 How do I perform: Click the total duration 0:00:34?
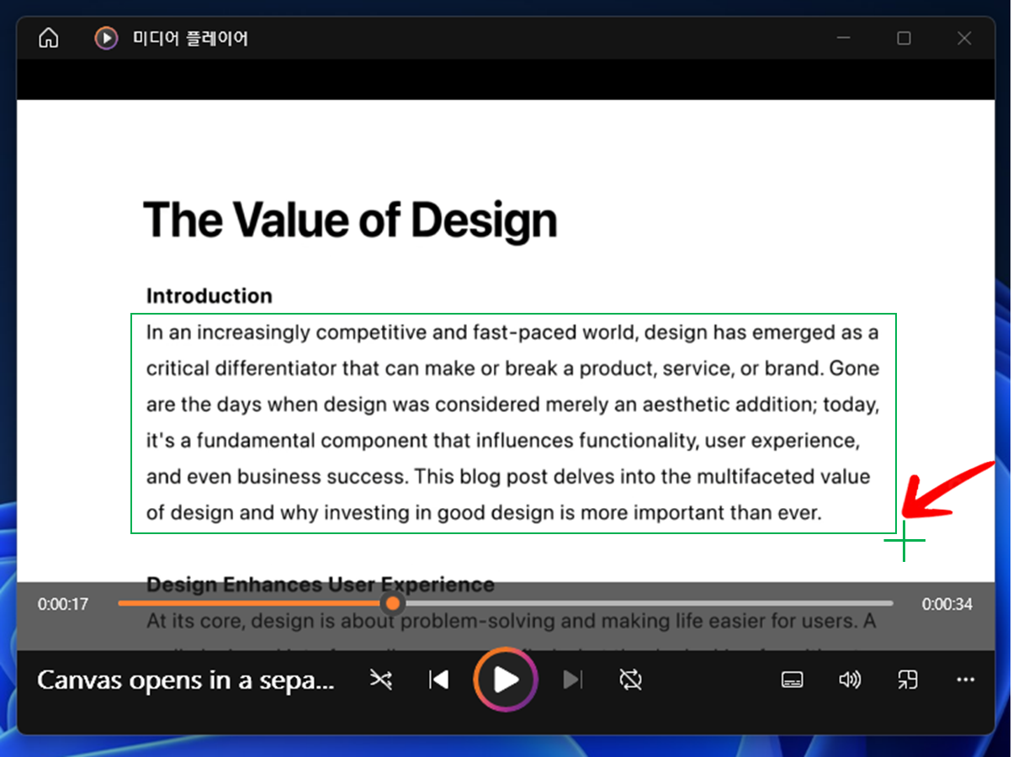(947, 604)
